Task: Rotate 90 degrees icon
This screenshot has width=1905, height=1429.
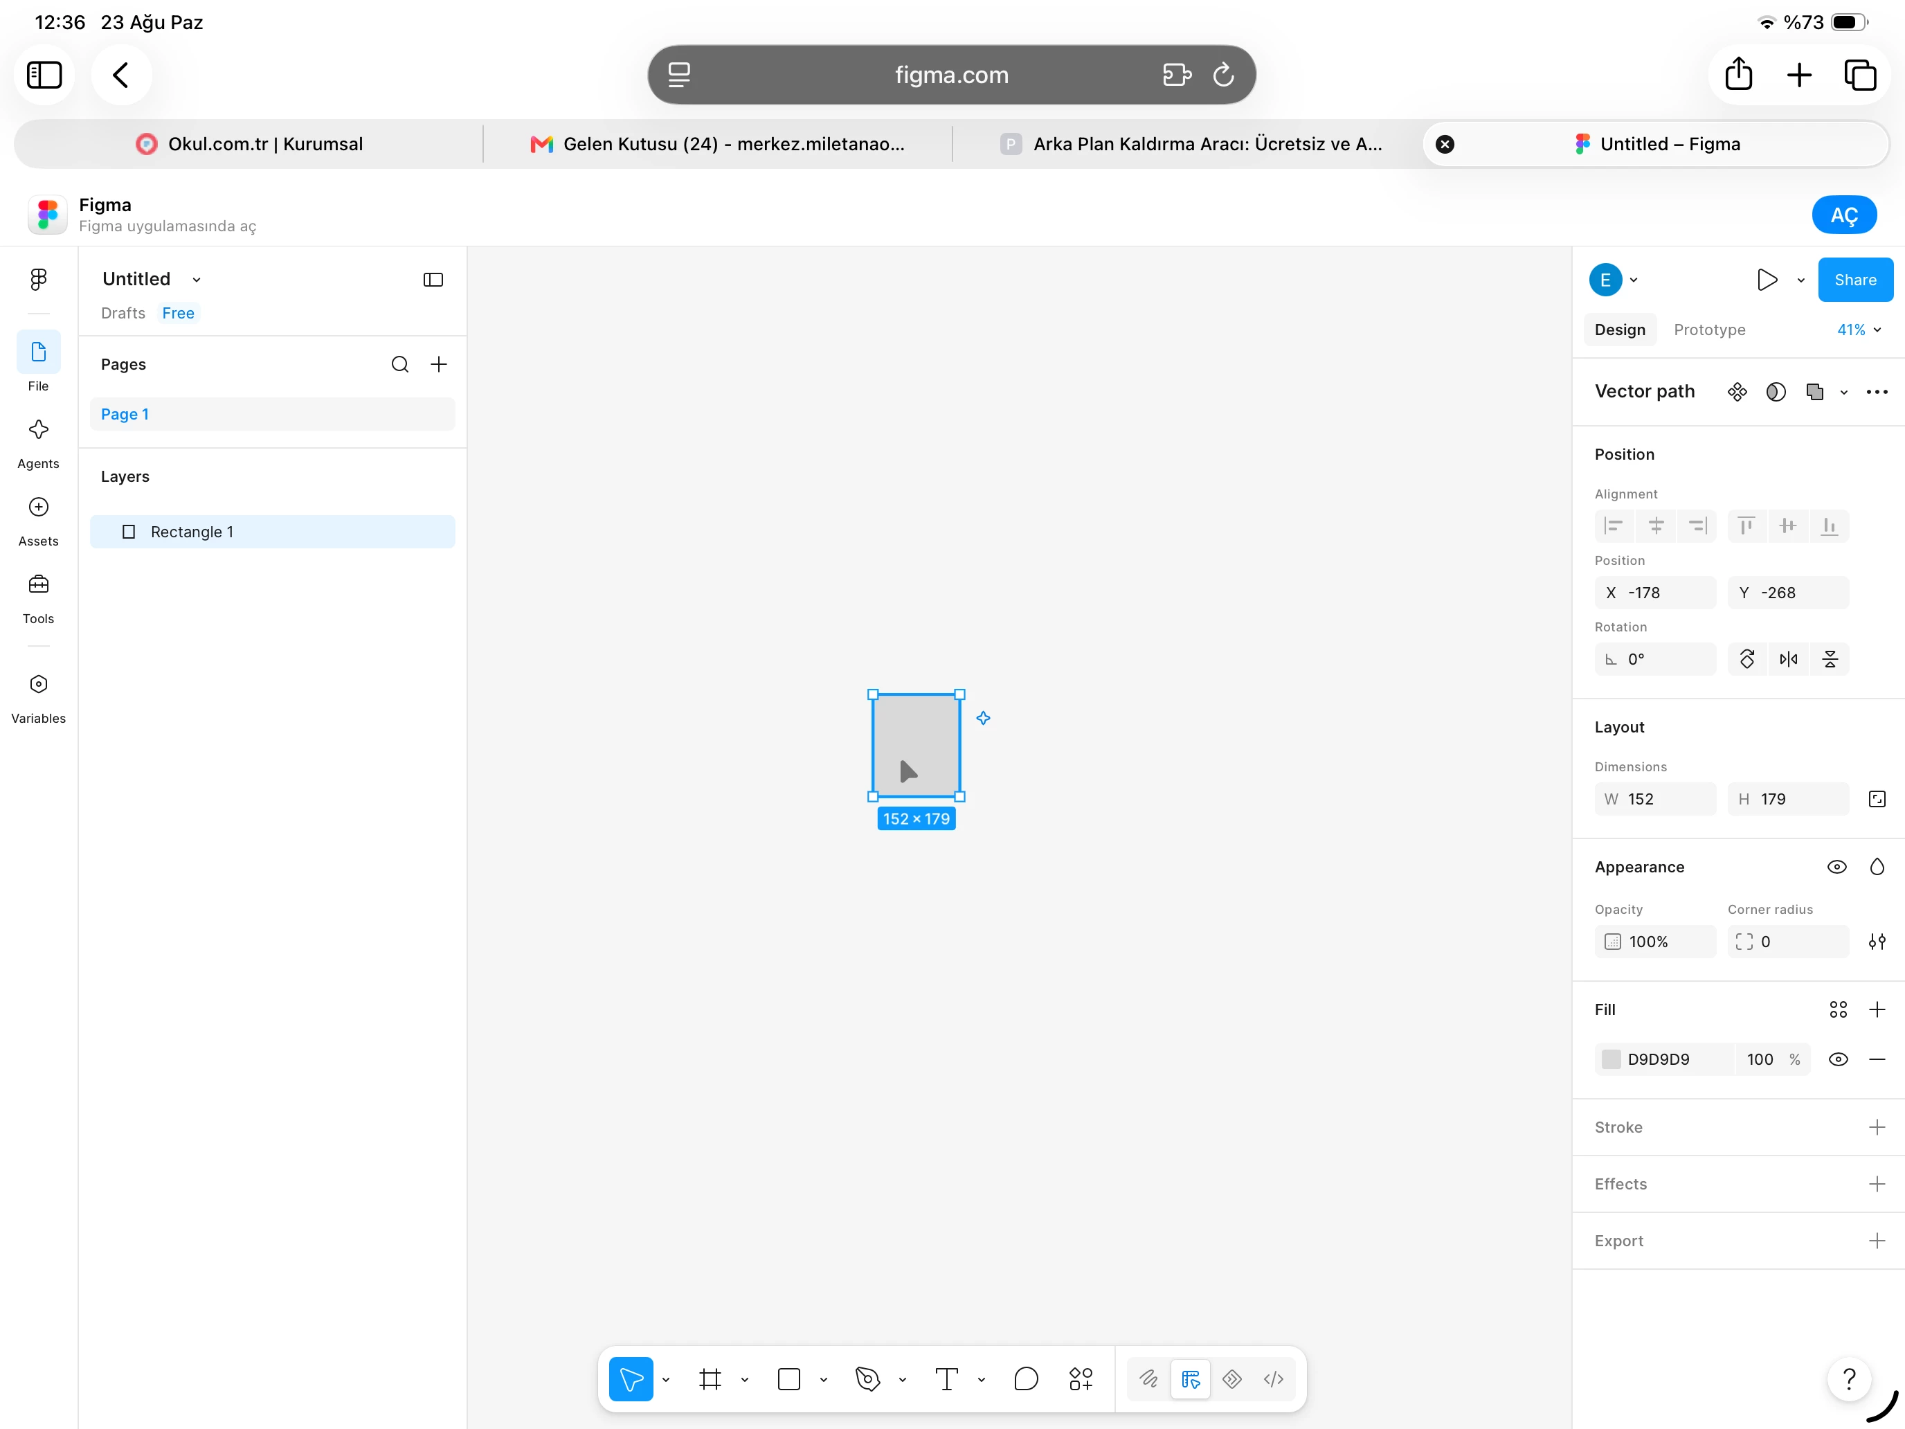Action: [1746, 659]
